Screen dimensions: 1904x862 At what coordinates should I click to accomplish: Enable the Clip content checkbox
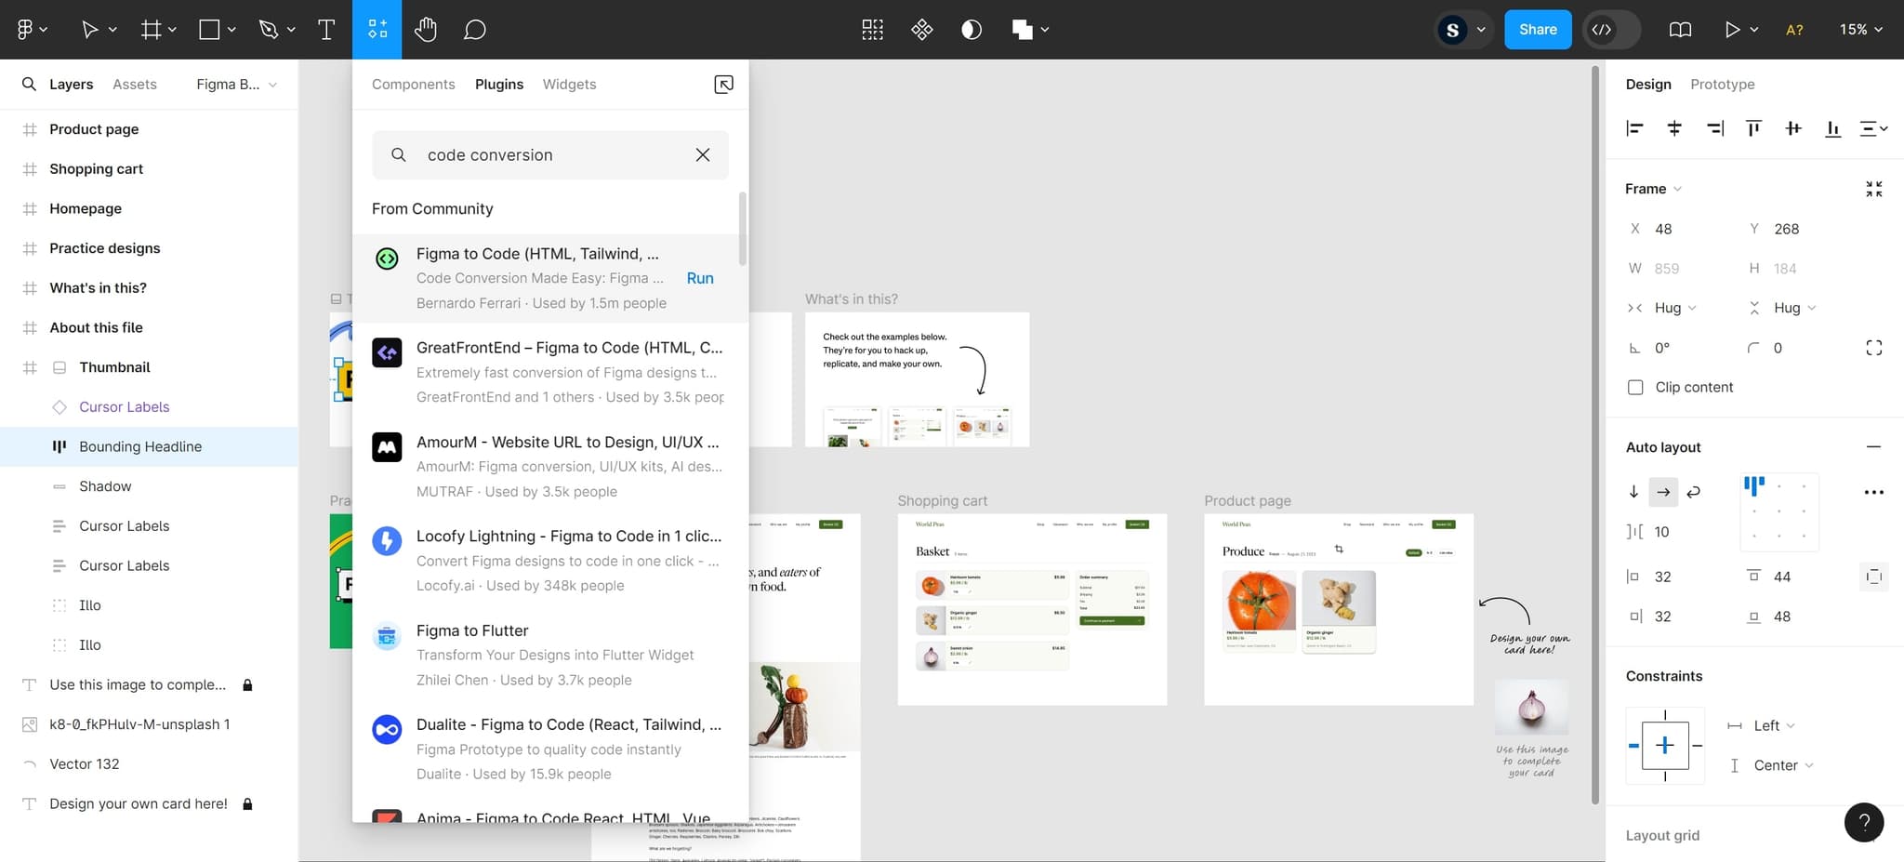(1635, 388)
